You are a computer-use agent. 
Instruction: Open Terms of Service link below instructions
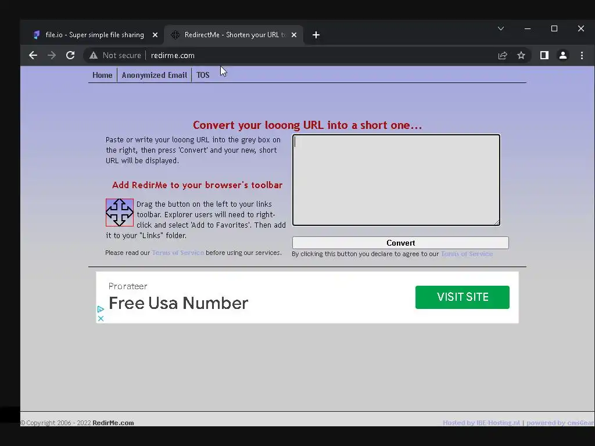(x=178, y=253)
